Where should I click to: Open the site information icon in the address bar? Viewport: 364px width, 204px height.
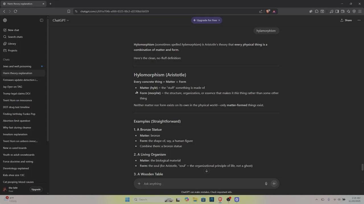click(76, 11)
